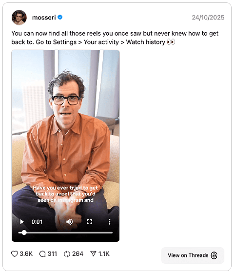The height and width of the screenshot is (273, 234).
Task: Click the 0:01 video timestamp
Action: click(37, 222)
